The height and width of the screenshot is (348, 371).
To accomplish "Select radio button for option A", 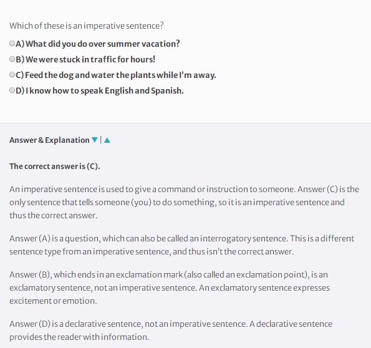I will (12, 43).
